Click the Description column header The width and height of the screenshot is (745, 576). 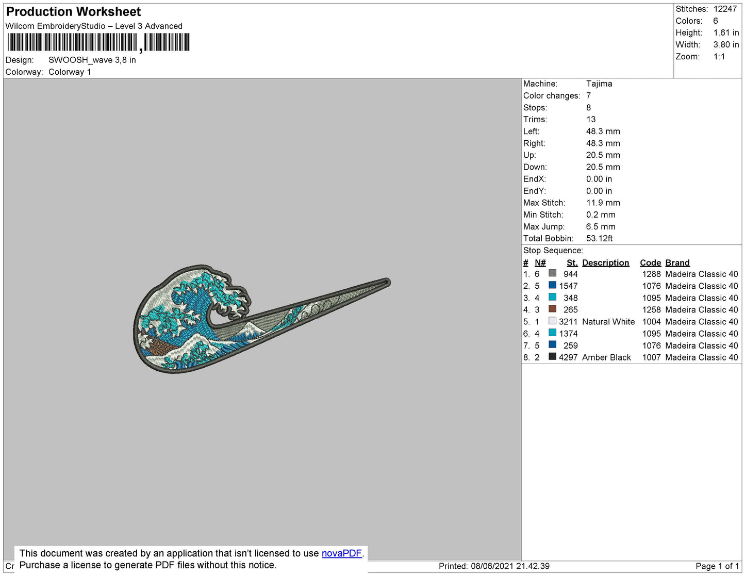point(605,262)
